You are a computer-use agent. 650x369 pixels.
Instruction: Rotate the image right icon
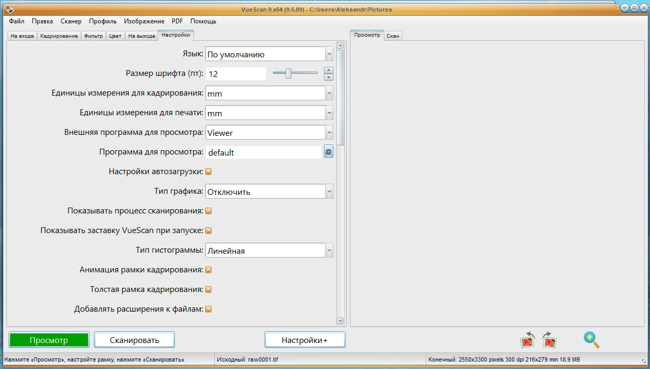coord(550,340)
